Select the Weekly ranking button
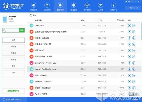The width and height of the screenshot is (142, 102). click(13, 47)
